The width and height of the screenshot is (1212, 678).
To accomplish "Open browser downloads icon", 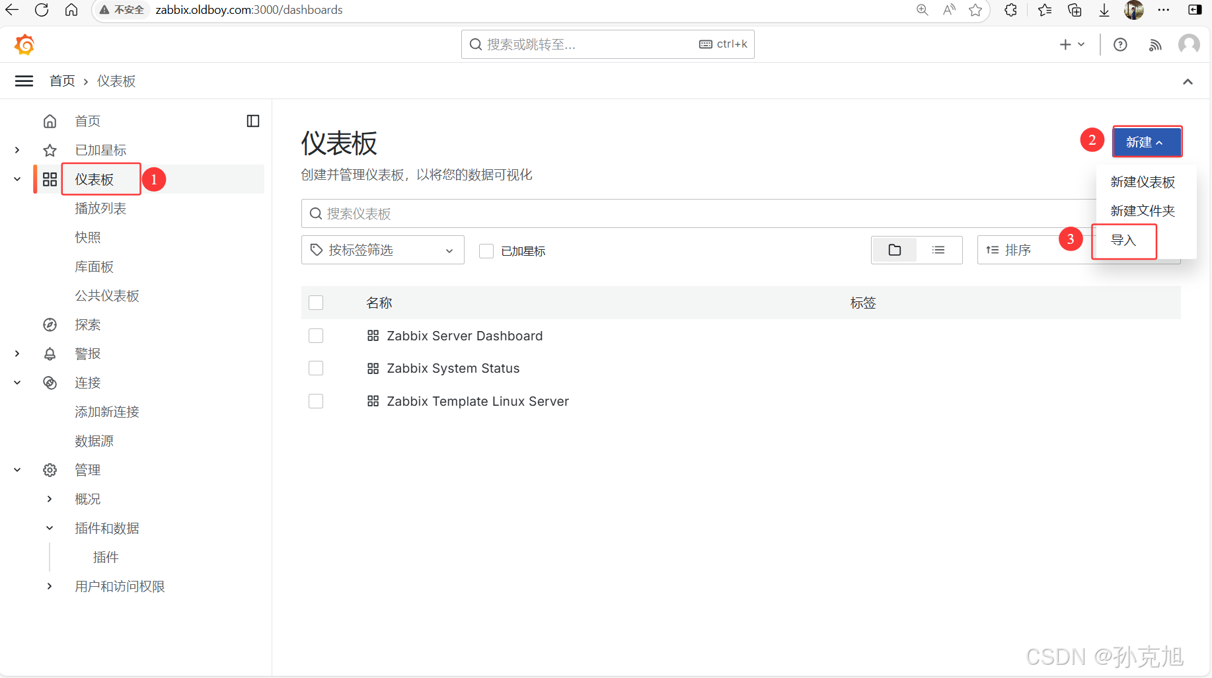I will pos(1104,10).
